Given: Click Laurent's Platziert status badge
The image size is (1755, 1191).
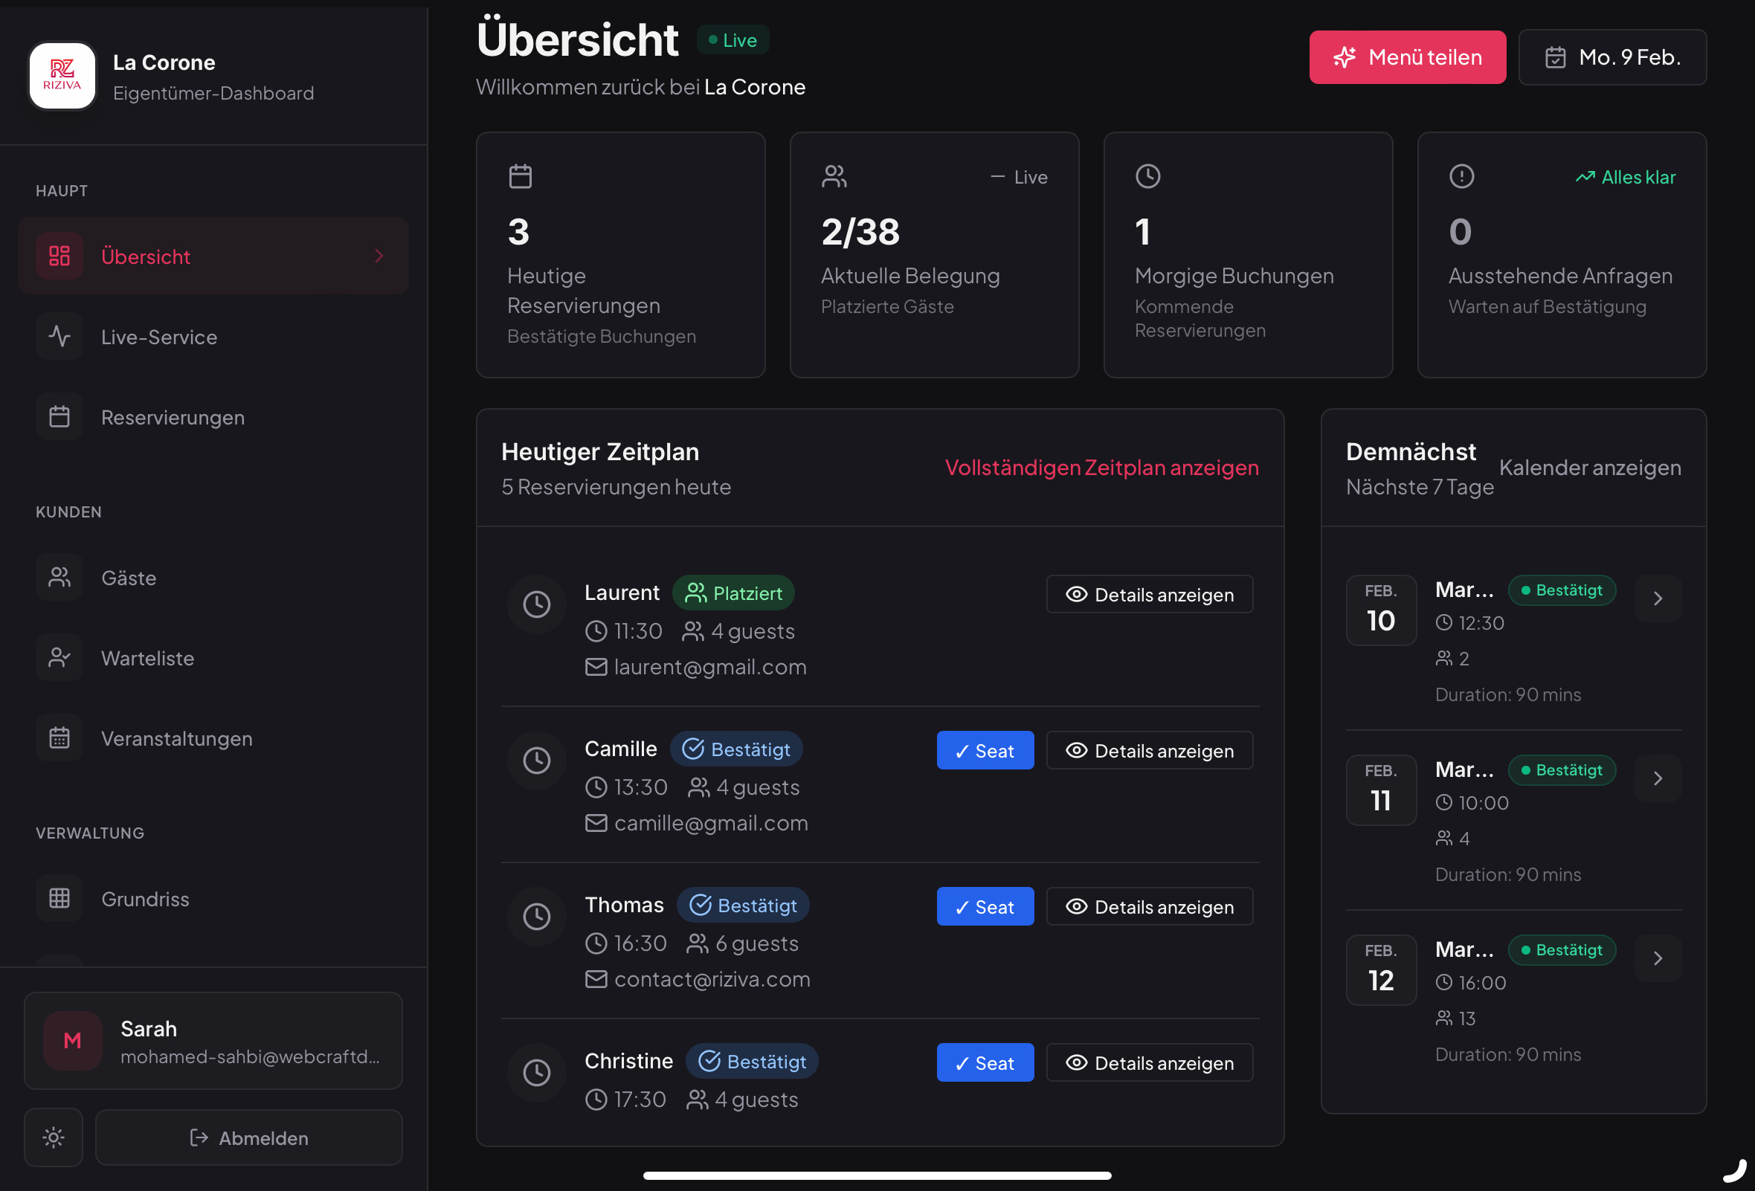Looking at the screenshot, I should click(x=733, y=593).
